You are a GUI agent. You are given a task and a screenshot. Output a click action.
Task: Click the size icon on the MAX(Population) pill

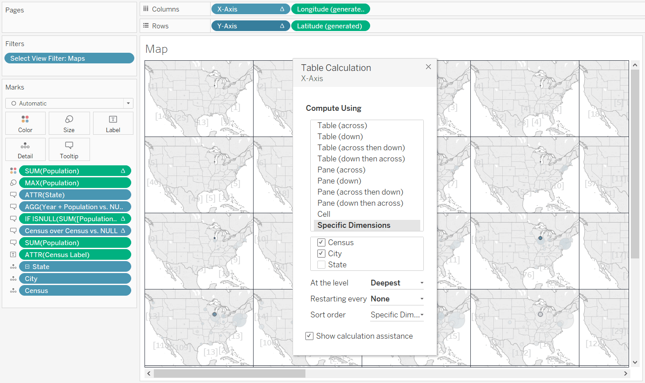click(13, 183)
